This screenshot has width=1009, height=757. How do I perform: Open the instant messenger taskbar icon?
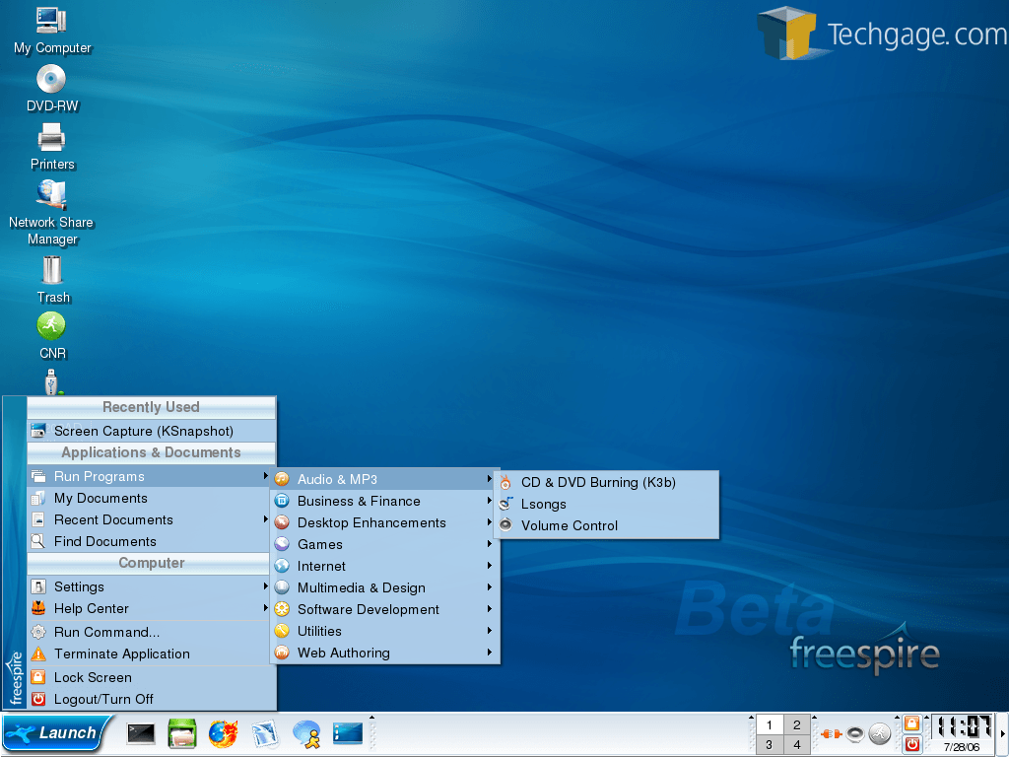307,733
